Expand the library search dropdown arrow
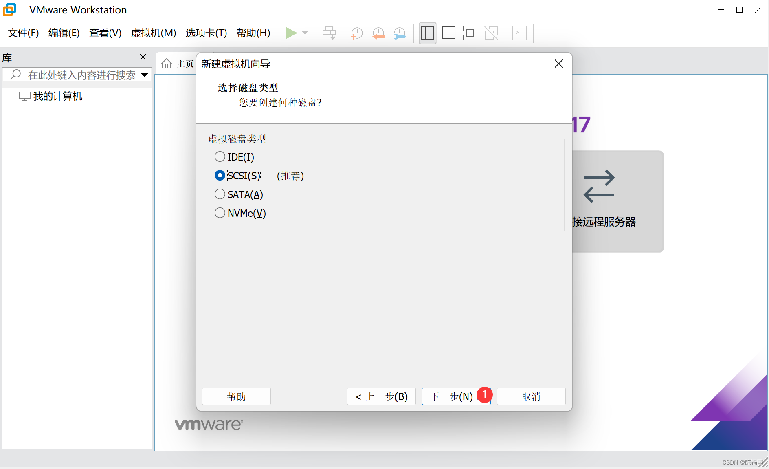769x469 pixels. [145, 75]
